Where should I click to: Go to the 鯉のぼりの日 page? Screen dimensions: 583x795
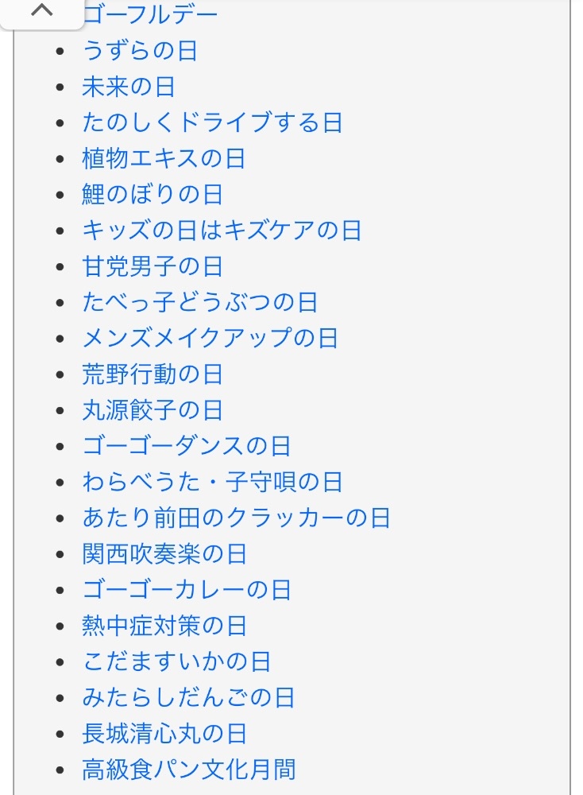click(x=153, y=194)
